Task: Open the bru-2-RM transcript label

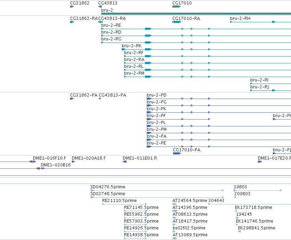Action: [x=134, y=73]
